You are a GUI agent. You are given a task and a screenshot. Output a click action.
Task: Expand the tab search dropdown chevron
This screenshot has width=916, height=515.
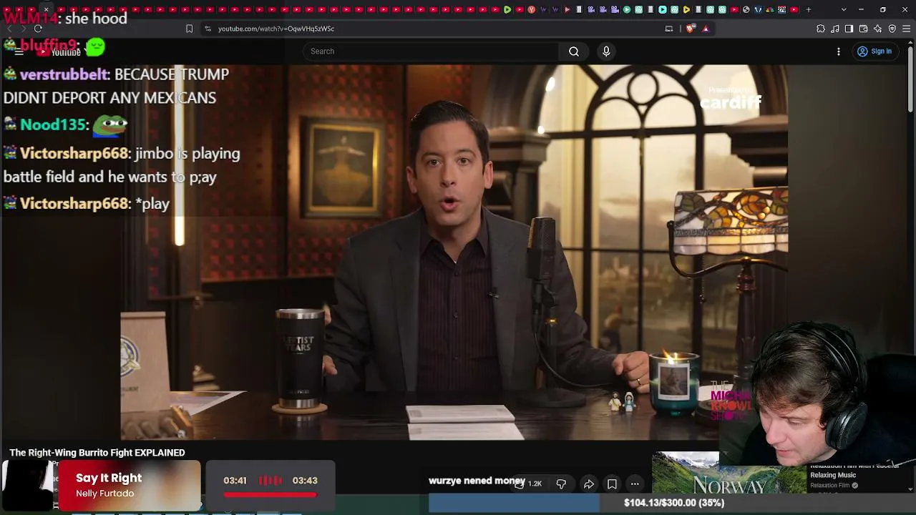click(x=844, y=9)
